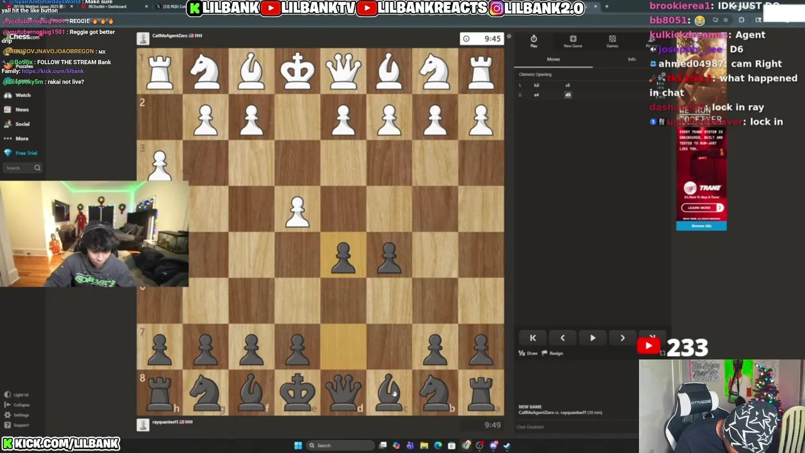Viewport: 805px width, 453px height.
Task: Open OBS Studio taskbar icon
Action: pyautogui.click(x=480, y=445)
